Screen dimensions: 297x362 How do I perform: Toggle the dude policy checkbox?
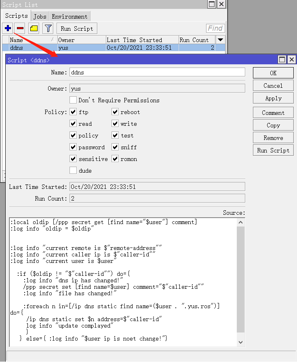(x=73, y=171)
